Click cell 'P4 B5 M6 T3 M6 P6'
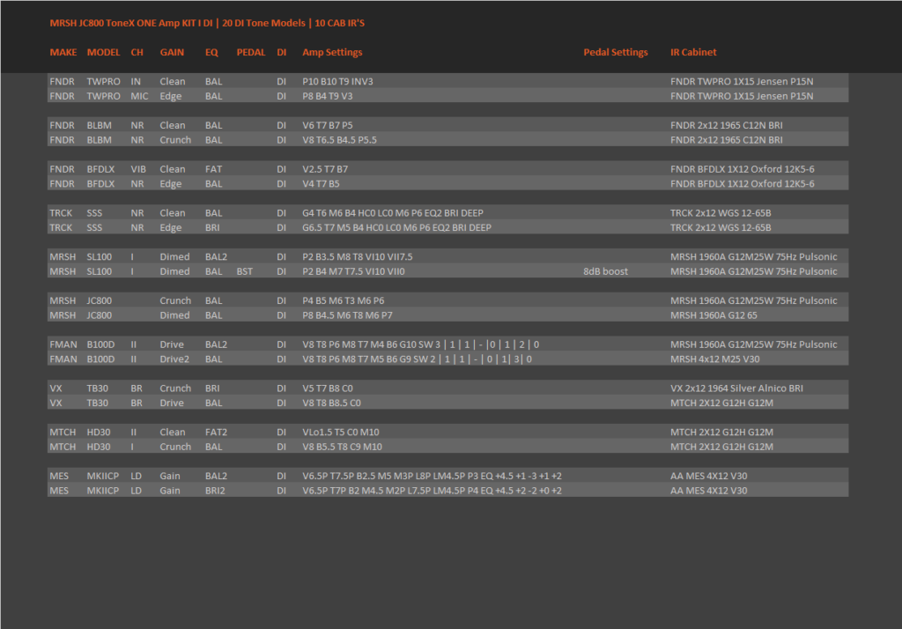The image size is (902, 629). coord(344,300)
